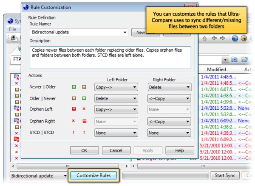The image size is (255, 186).
Task: Select row dated 1/4/2011 6:09:2... with None
Action: coord(225,121)
